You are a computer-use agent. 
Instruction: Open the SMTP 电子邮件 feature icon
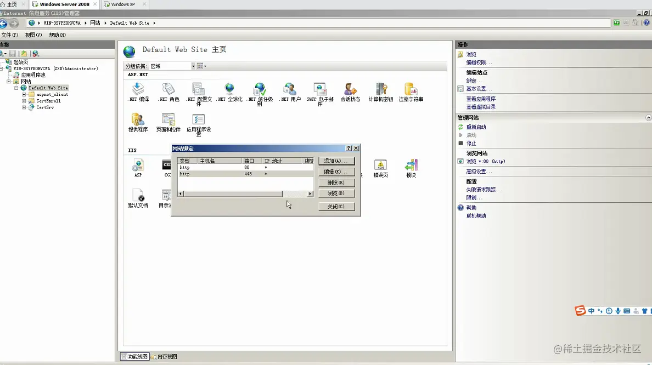click(320, 94)
